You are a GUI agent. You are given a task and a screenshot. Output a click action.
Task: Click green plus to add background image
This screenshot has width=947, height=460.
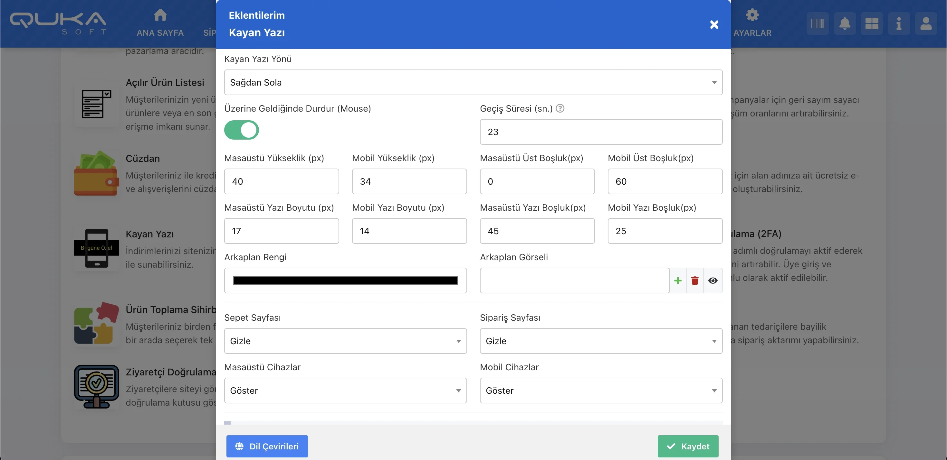(x=677, y=281)
